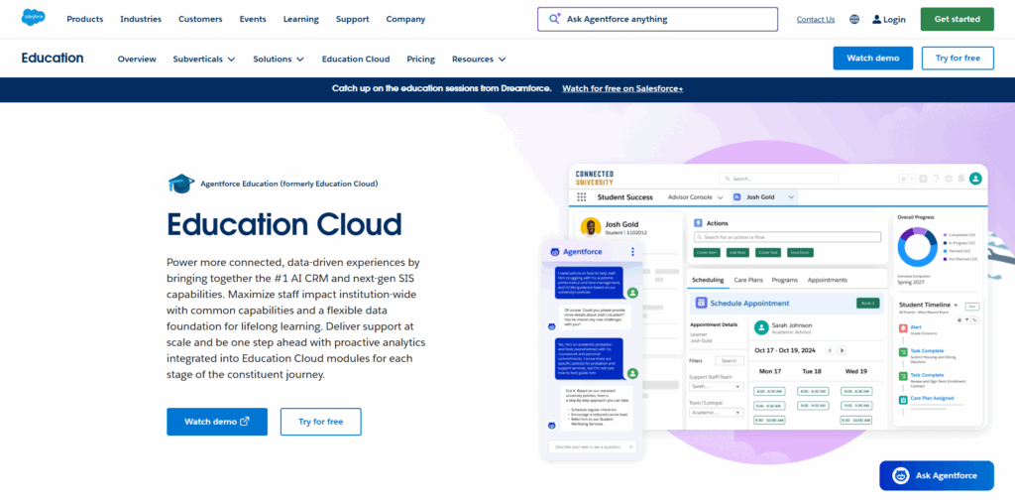Screen dimensions: 1015x504
Task: Click the Education section heading
Action: click(53, 59)
